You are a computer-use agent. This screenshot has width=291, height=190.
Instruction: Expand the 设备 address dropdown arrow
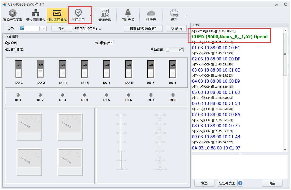pyautogui.click(x=43, y=28)
